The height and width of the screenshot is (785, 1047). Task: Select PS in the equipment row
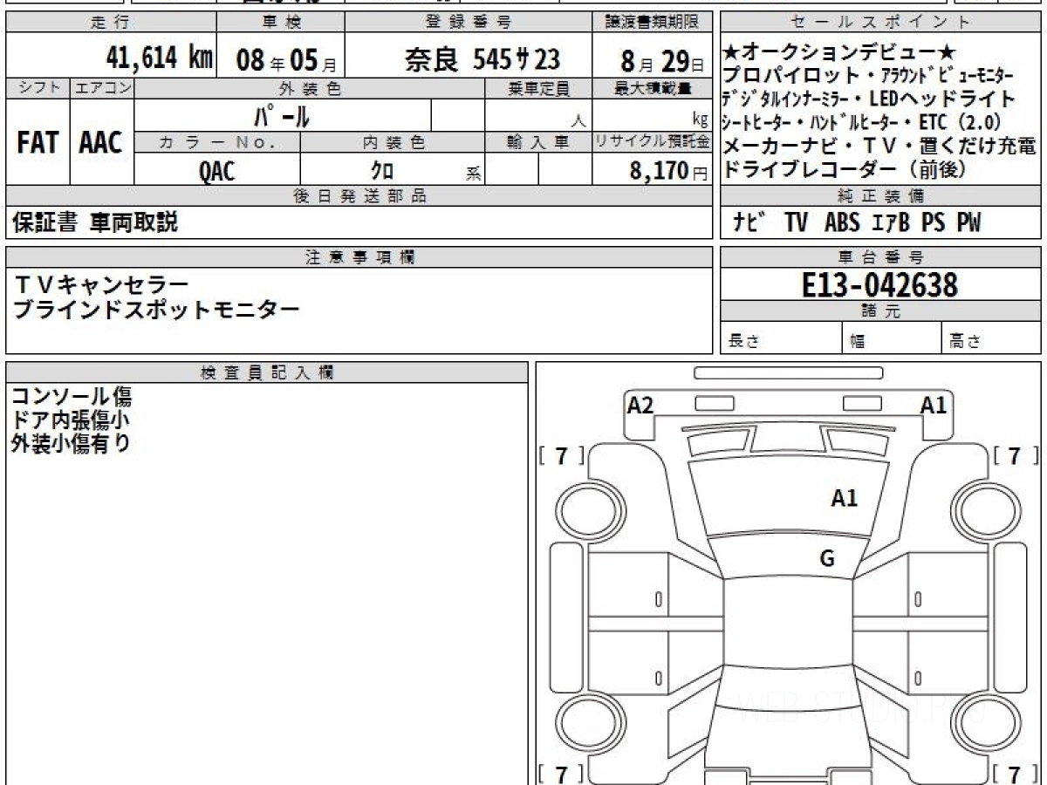[x=933, y=223]
